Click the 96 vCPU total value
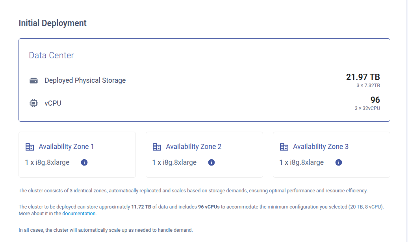This screenshot has height=242, width=408. click(375, 100)
